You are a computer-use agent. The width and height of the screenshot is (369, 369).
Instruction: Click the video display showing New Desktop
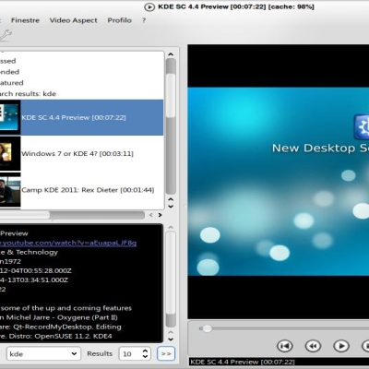(279, 182)
